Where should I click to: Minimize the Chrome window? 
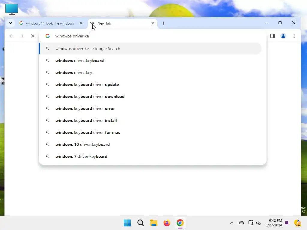coord(266,23)
